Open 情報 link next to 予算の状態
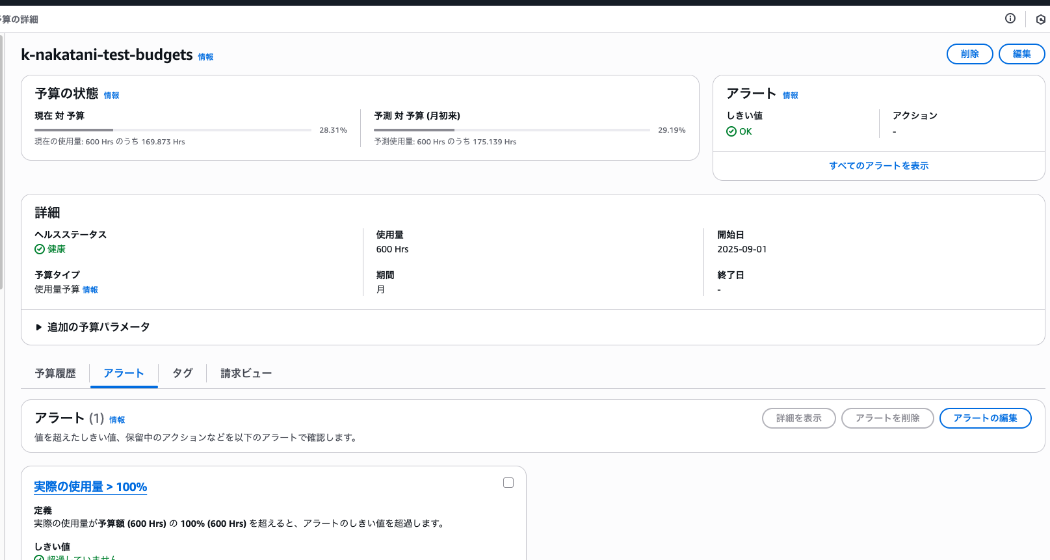The width and height of the screenshot is (1050, 560). pyautogui.click(x=111, y=96)
